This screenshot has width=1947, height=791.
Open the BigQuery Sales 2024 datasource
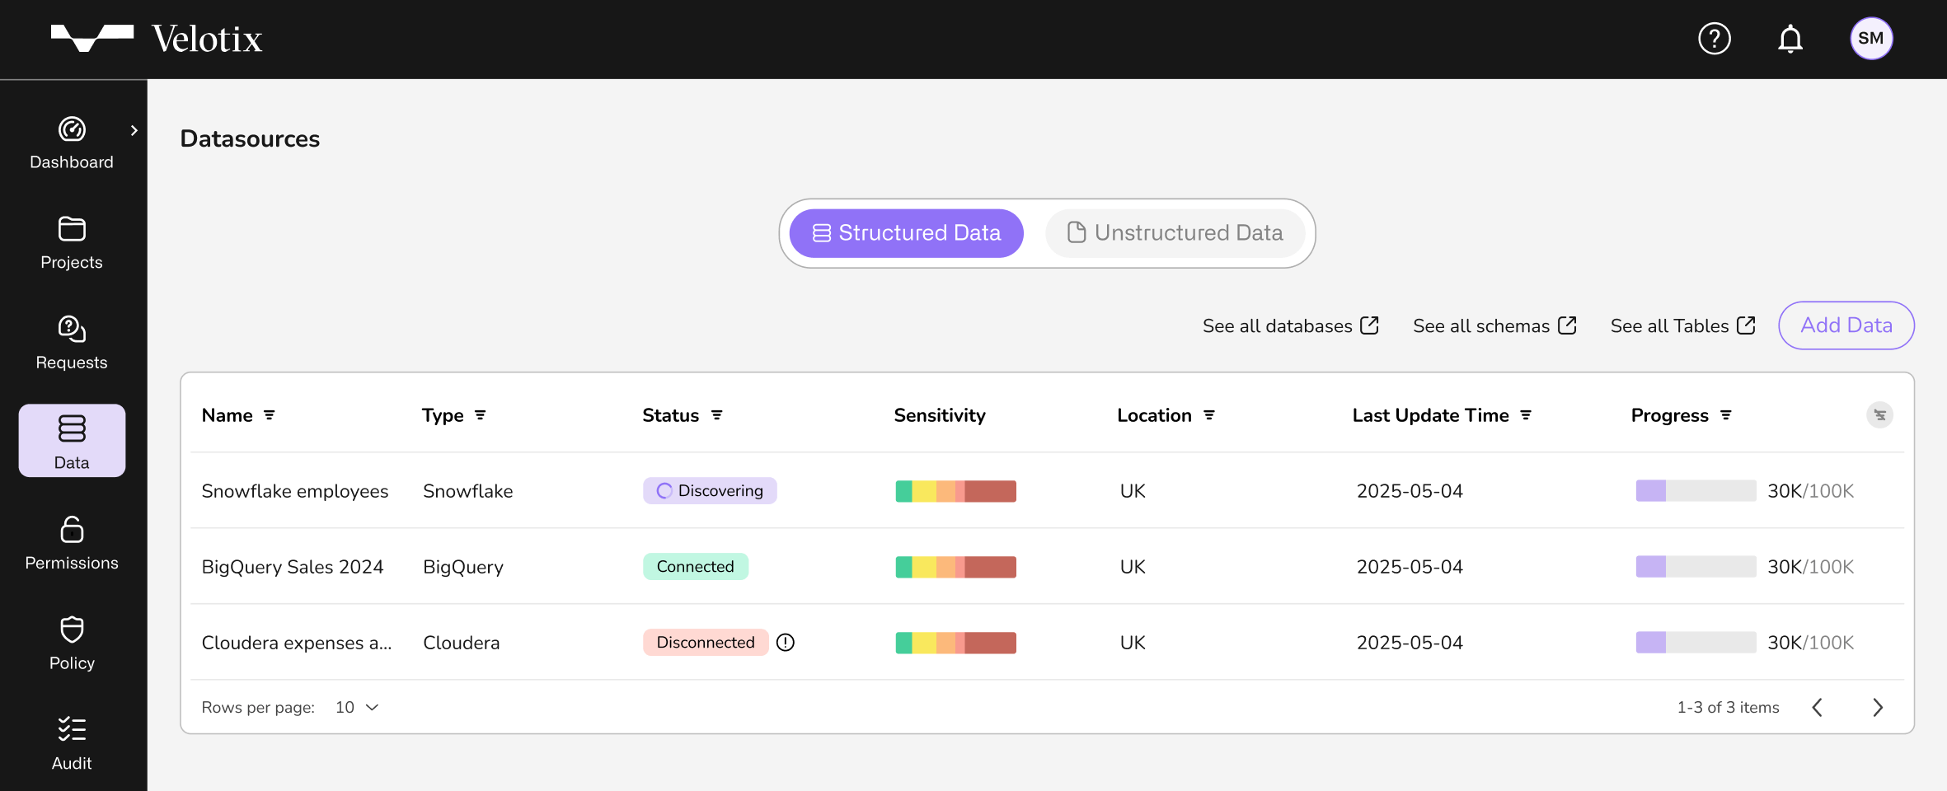pos(293,567)
